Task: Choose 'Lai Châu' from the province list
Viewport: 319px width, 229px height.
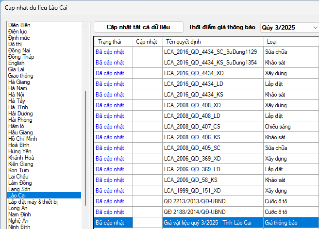Action: click(x=18, y=177)
